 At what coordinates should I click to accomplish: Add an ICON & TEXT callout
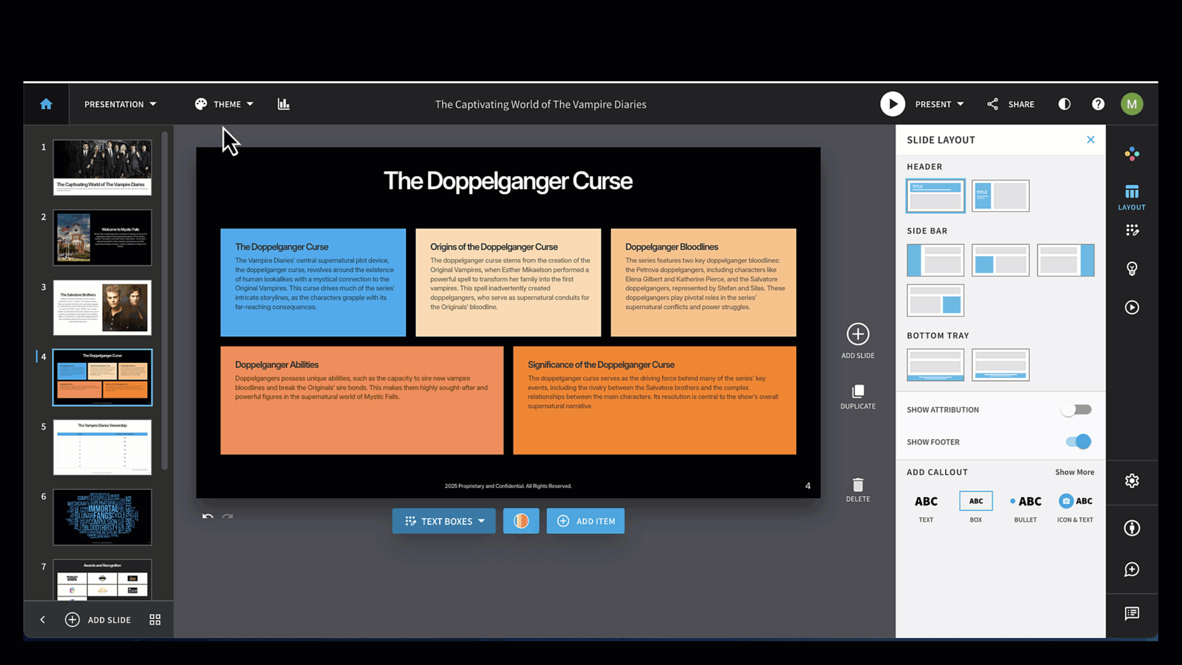point(1075,508)
